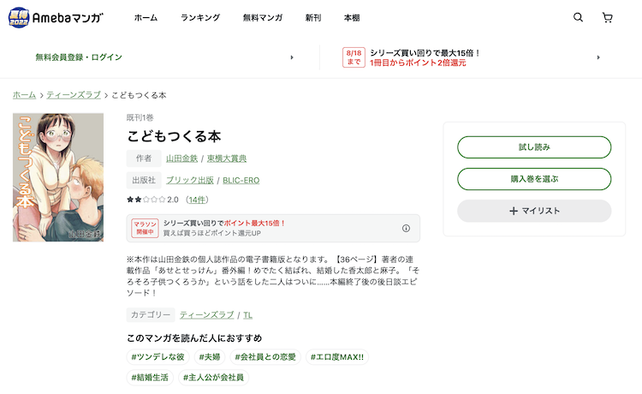Image resolution: width=642 pixels, height=394 pixels.
Task: Add to マイリスト button
Action: (534, 211)
